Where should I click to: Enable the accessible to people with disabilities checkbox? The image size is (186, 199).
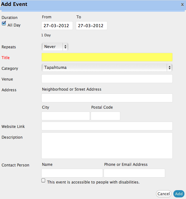click(43, 180)
